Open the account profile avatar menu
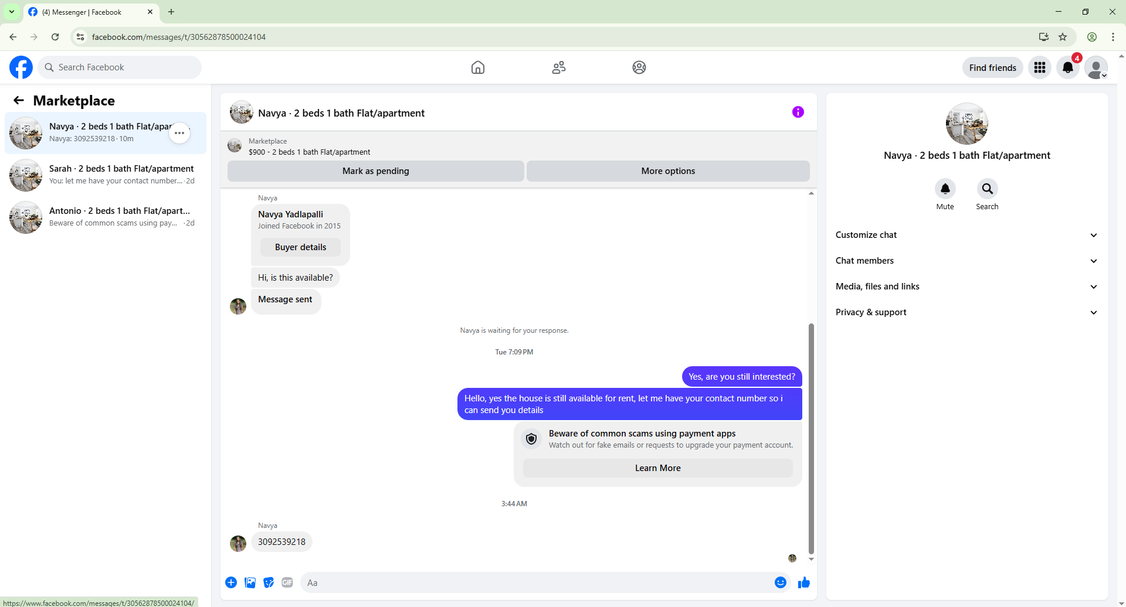1126x607 pixels. (x=1096, y=67)
